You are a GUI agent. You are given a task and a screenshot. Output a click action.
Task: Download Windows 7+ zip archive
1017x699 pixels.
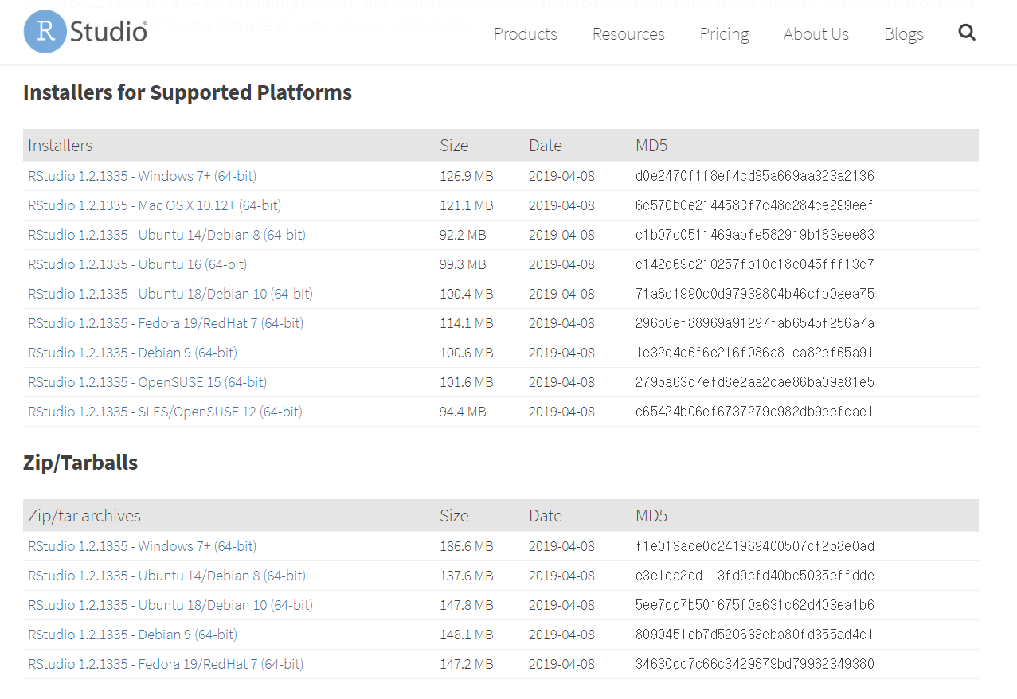coord(143,546)
